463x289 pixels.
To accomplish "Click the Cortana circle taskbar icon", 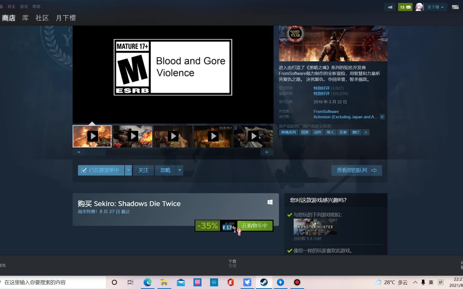I will tap(114, 282).
